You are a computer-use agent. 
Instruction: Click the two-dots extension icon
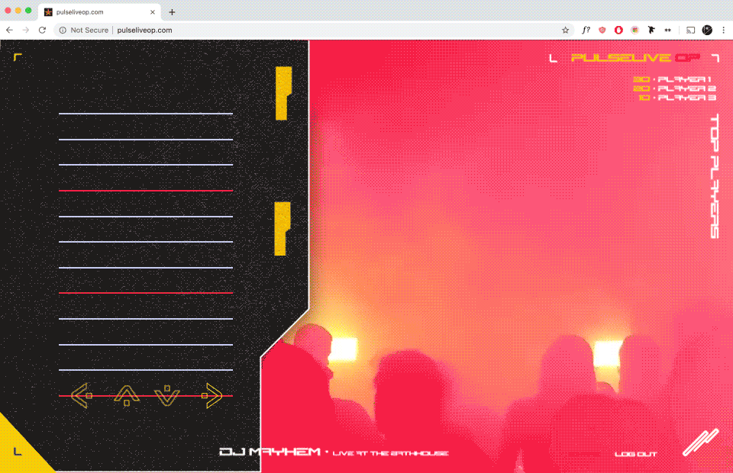coord(667,30)
